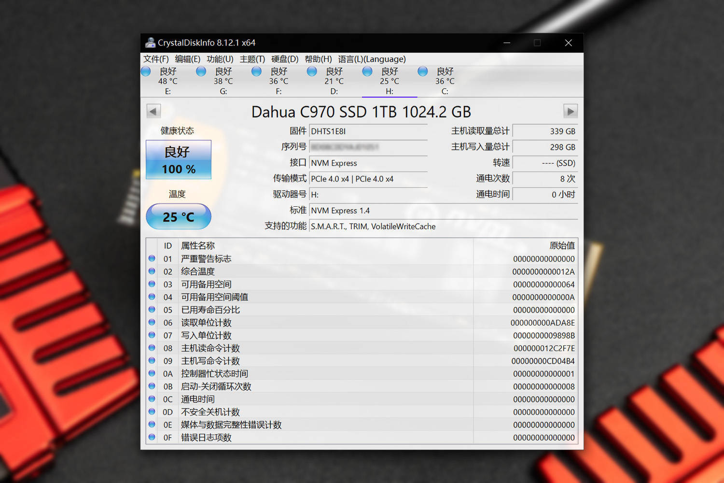Click status orb of attribute 01 严重警告标志

(x=152, y=258)
